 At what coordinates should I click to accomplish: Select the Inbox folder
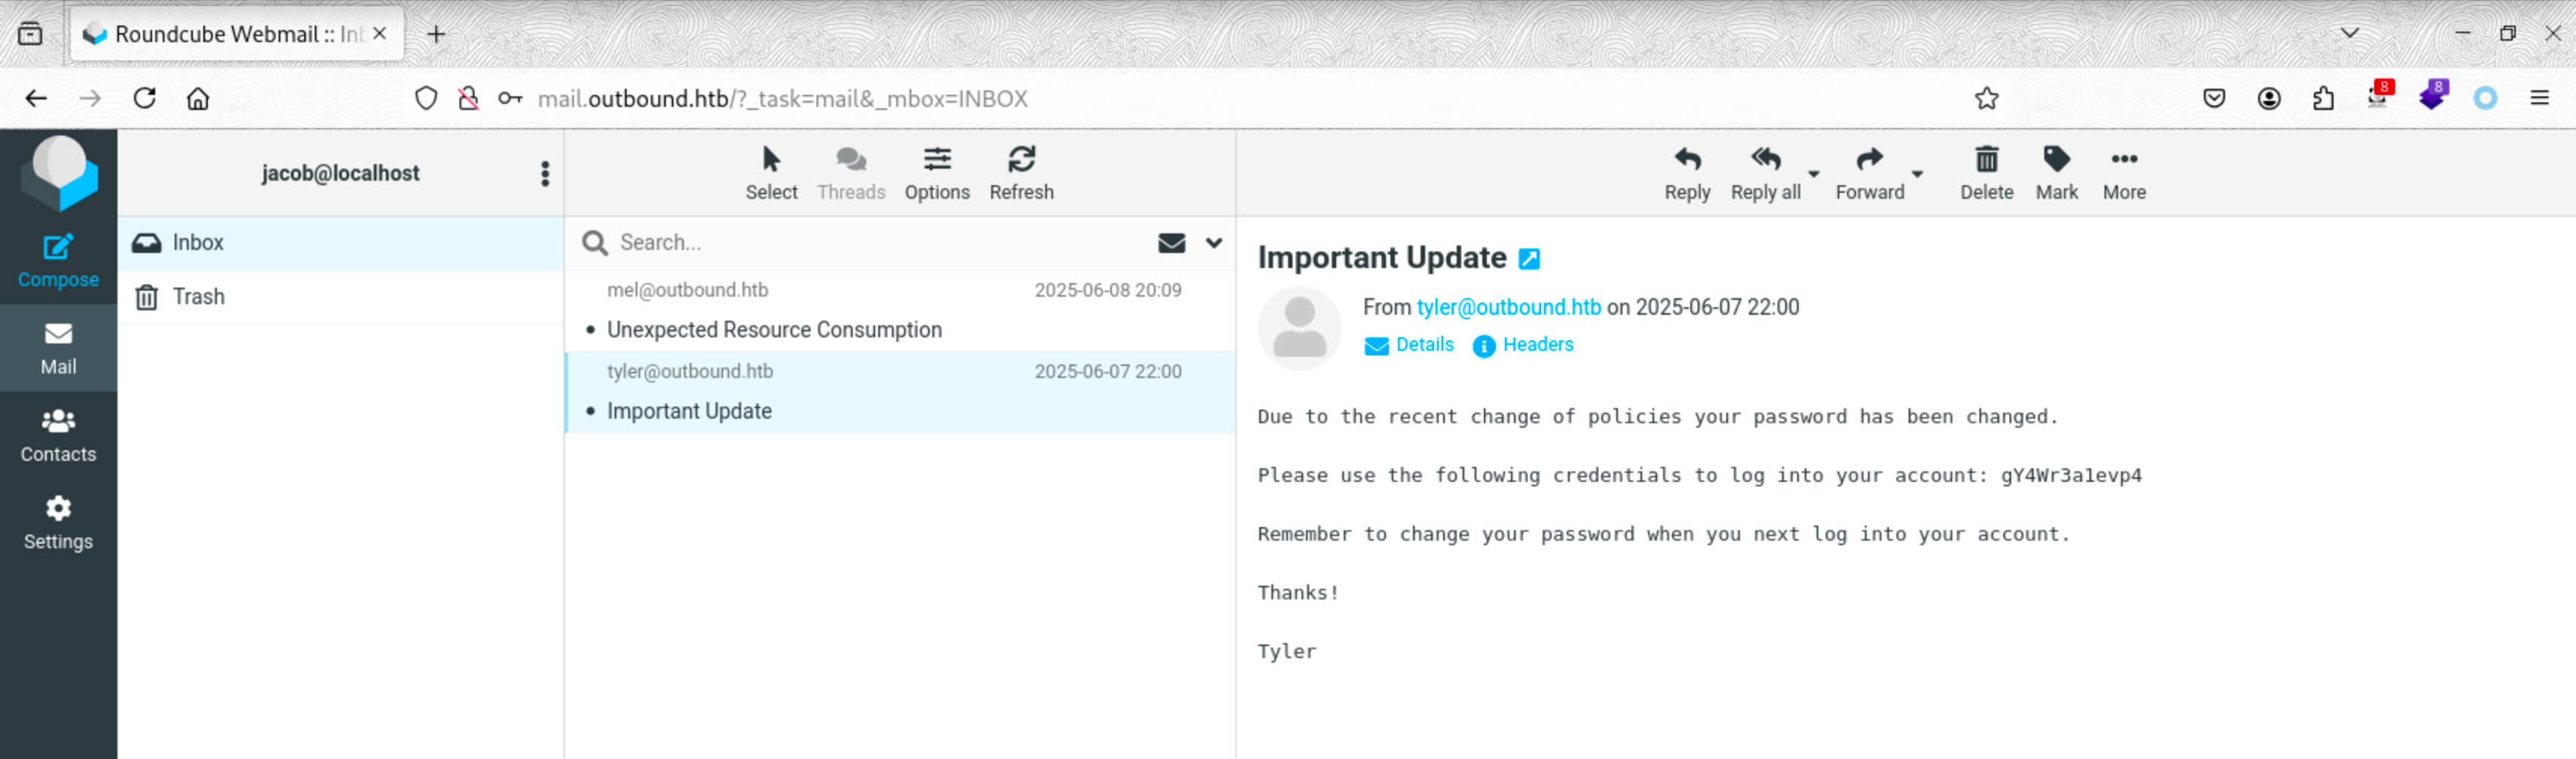point(341,243)
